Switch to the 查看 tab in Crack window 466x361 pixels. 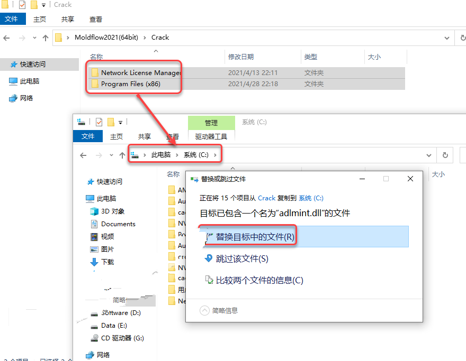click(96, 19)
